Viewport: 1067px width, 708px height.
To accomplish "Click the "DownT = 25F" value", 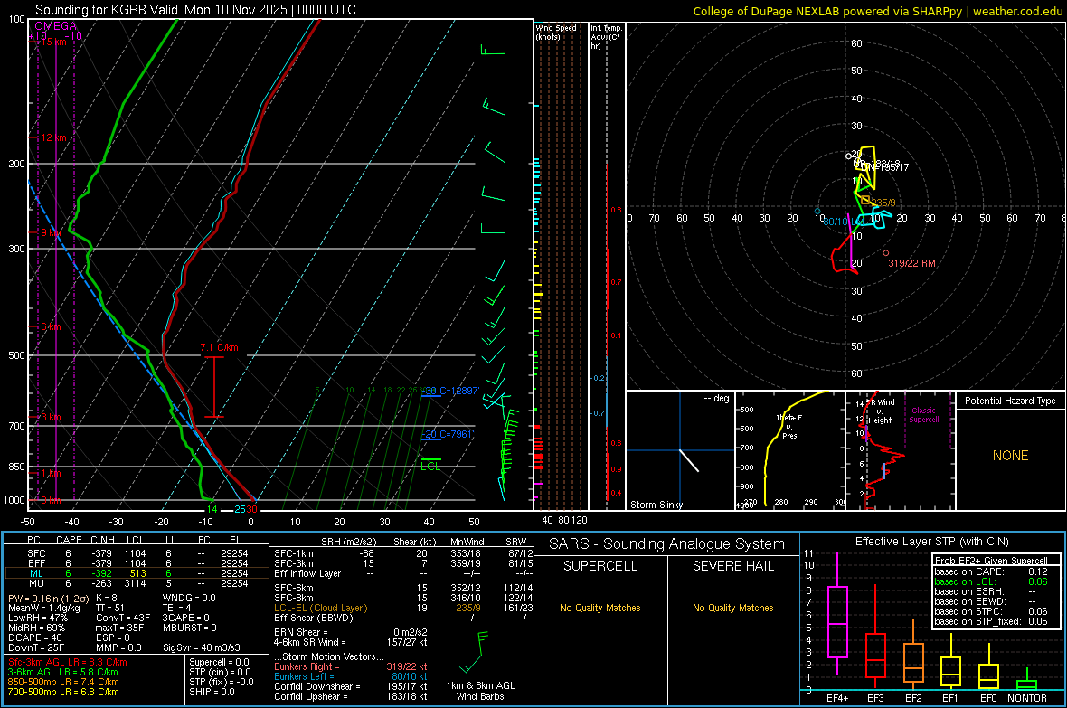I will click(x=36, y=647).
